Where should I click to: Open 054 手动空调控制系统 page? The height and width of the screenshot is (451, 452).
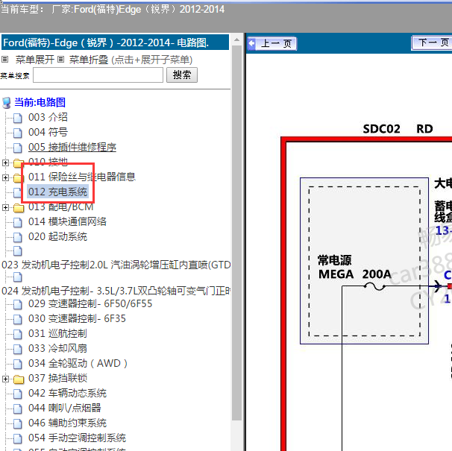pos(77,438)
